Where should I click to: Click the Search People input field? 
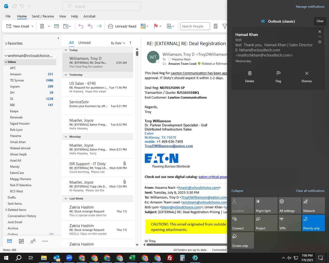click(195, 26)
